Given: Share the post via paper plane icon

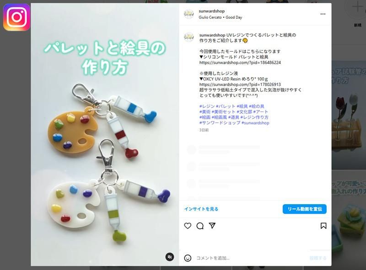Looking at the screenshot, I should (212, 226).
